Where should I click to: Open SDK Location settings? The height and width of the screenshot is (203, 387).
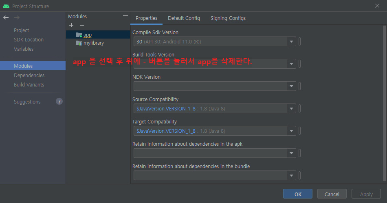[x=29, y=40]
